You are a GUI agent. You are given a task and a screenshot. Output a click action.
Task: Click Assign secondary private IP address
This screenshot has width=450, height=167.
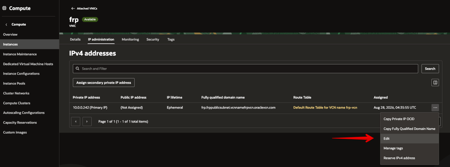pos(104,83)
